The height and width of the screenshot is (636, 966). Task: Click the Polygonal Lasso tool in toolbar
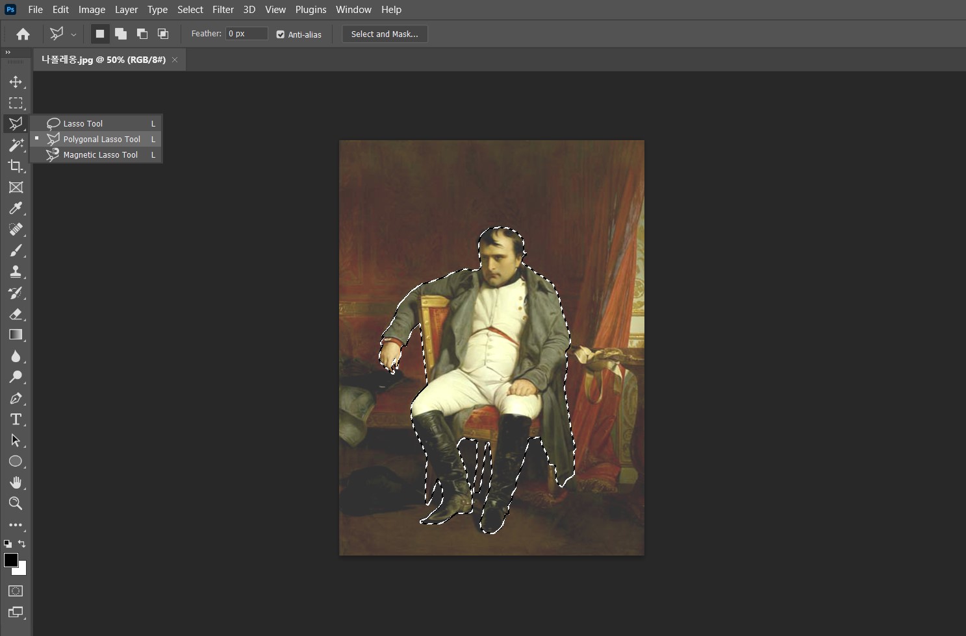pos(16,124)
